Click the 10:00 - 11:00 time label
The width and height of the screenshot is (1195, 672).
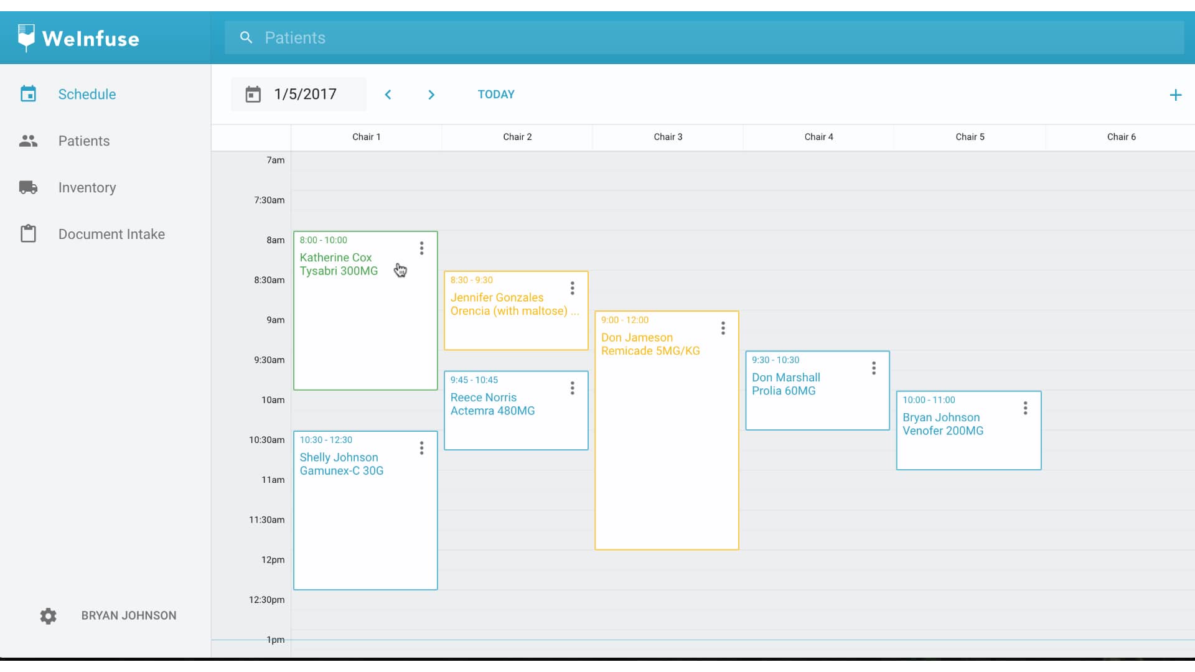point(929,400)
